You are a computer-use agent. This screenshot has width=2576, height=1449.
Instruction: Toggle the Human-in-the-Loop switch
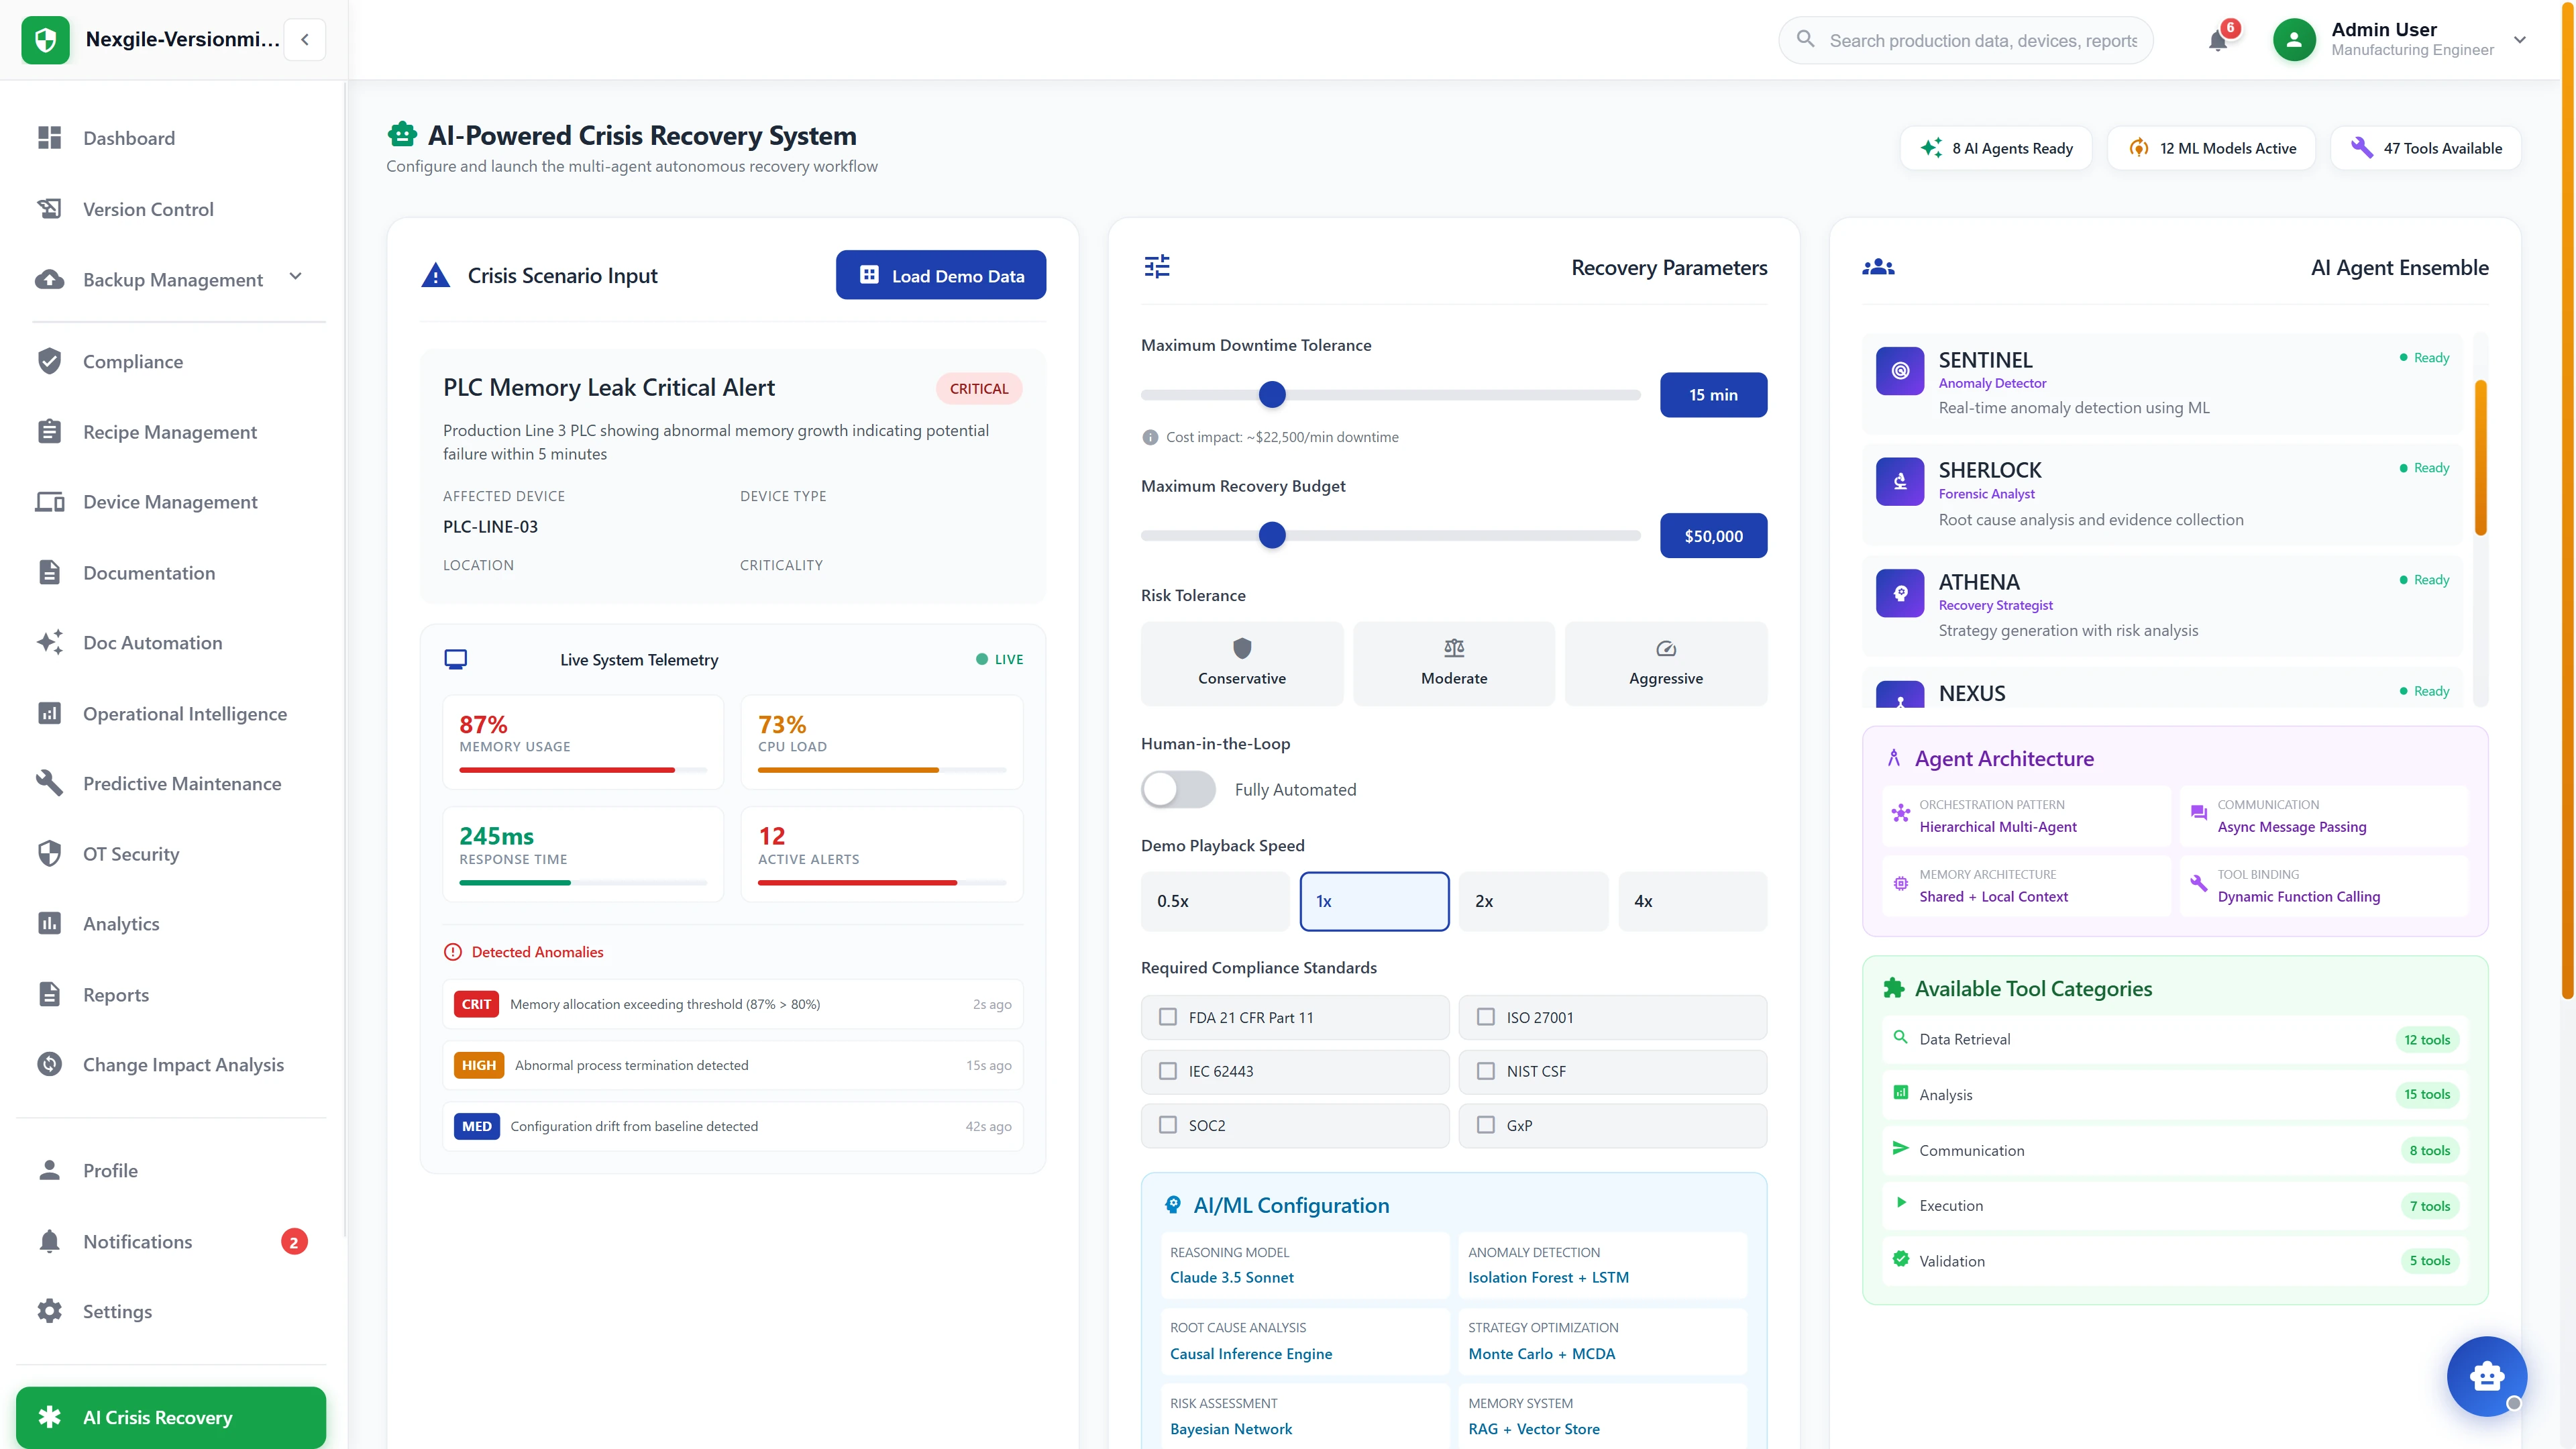[x=1178, y=789]
